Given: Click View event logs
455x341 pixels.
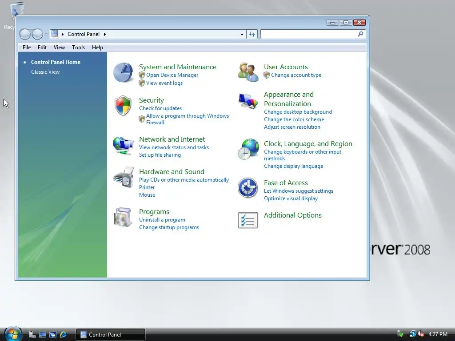Looking at the screenshot, I should coord(164,83).
